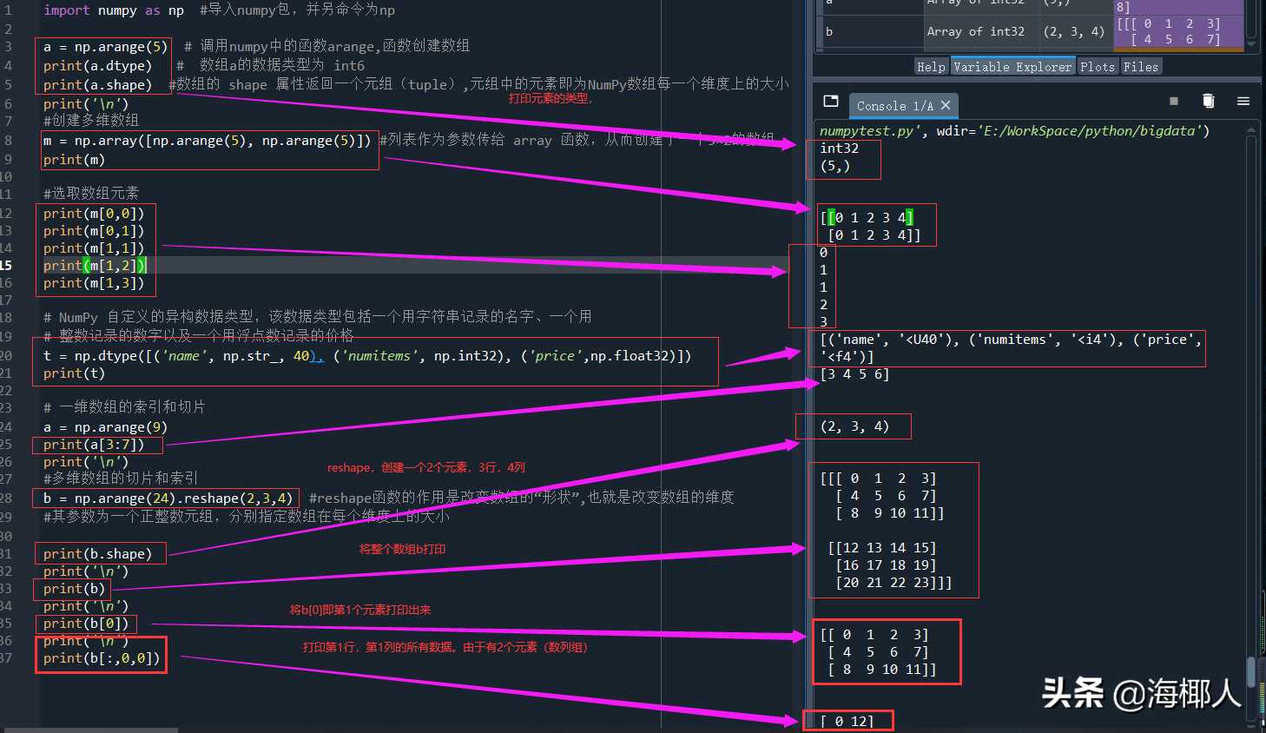Viewport: 1266px width, 733px height.
Task: Click the 'print(t)' code line
Action: 75,373
